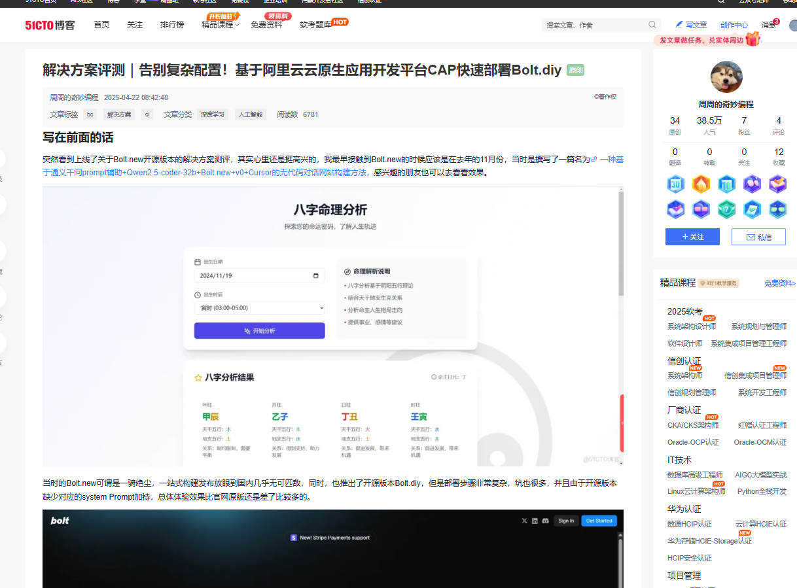Click the blue document-checkmark badge
This screenshot has height=588, width=797.
(x=752, y=209)
